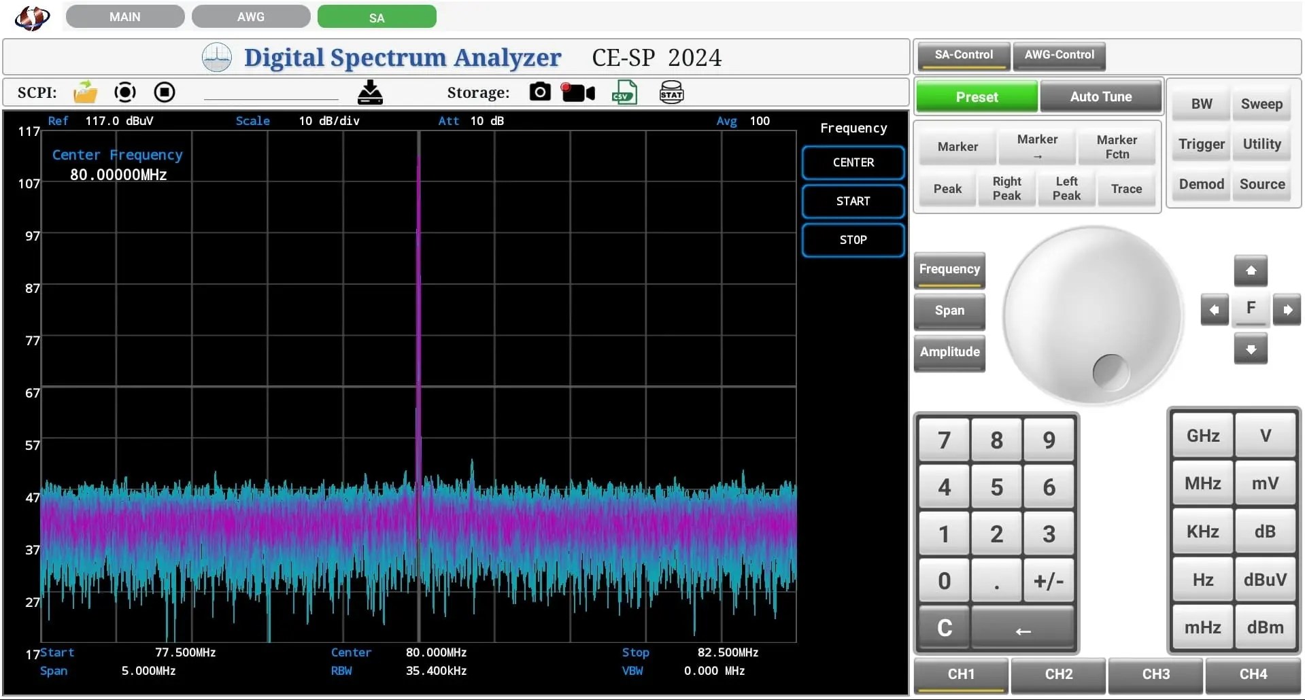Click keypad digit 0

[944, 581]
